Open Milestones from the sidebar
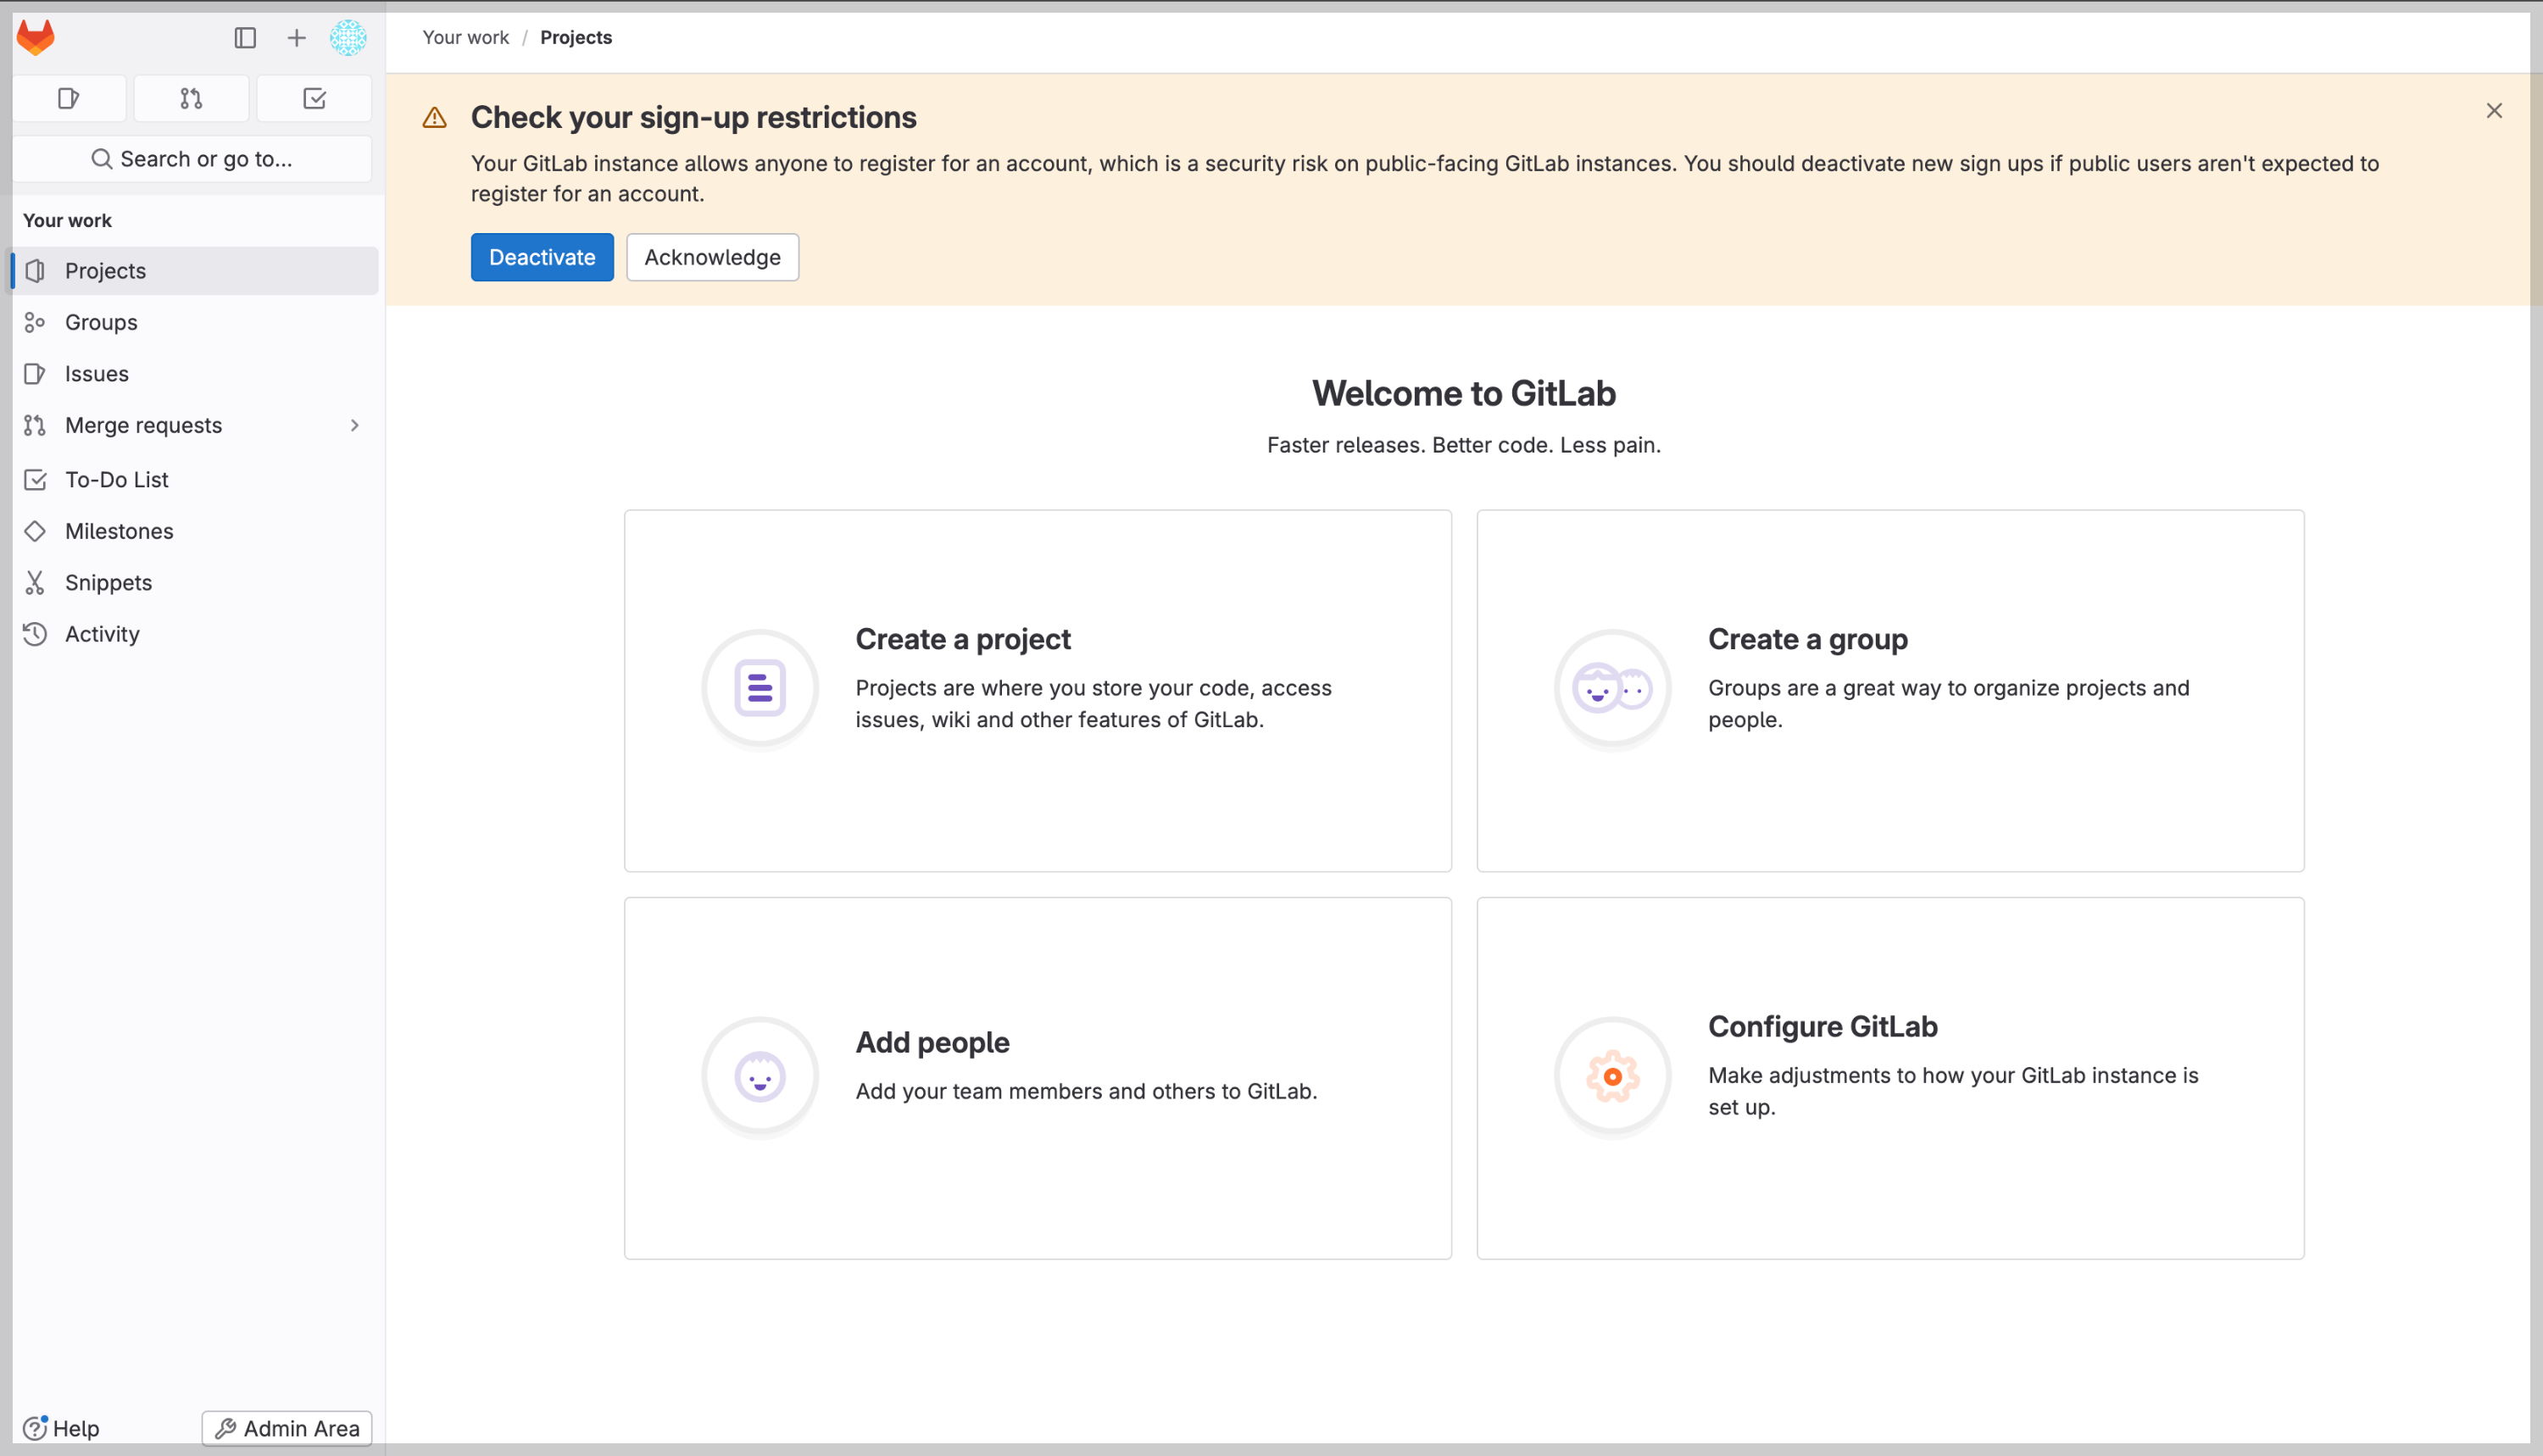This screenshot has height=1456, width=2543. 119,531
